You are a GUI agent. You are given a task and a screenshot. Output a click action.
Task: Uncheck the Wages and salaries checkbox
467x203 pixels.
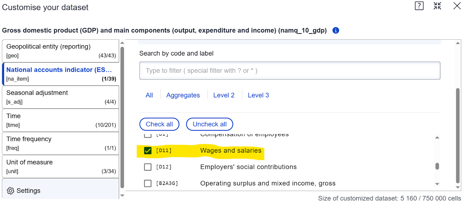point(148,151)
